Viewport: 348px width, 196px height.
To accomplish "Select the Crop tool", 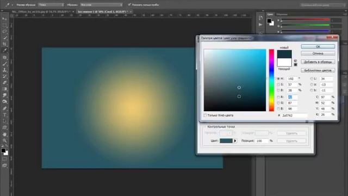I will (x=4, y=44).
